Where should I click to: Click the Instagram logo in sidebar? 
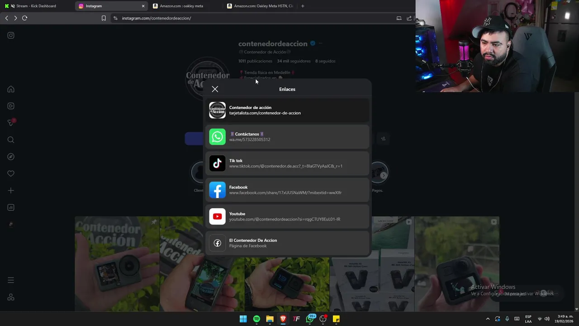[x=11, y=35]
